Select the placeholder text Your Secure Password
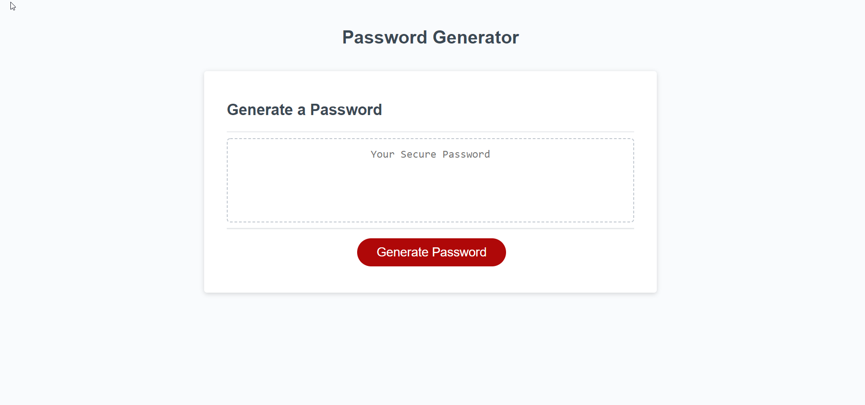Image resolution: width=865 pixels, height=405 pixels. (x=430, y=154)
